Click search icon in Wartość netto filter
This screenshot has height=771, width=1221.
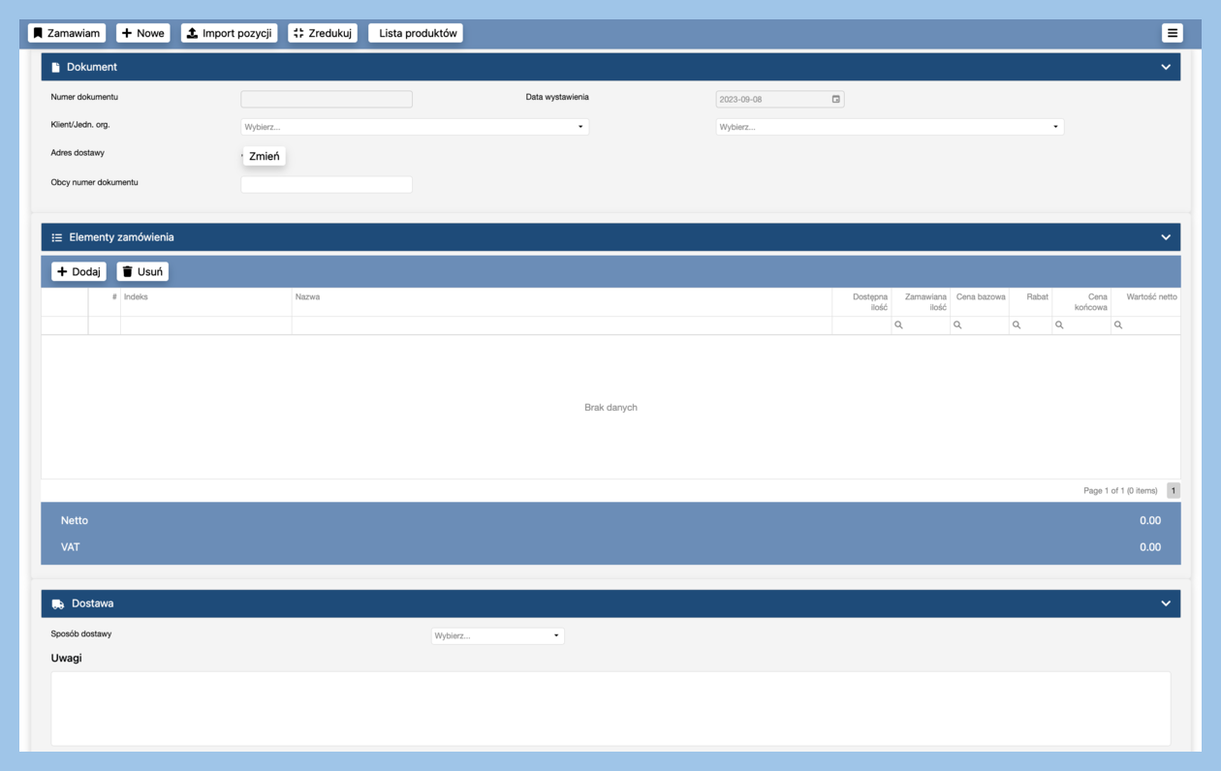pos(1118,325)
